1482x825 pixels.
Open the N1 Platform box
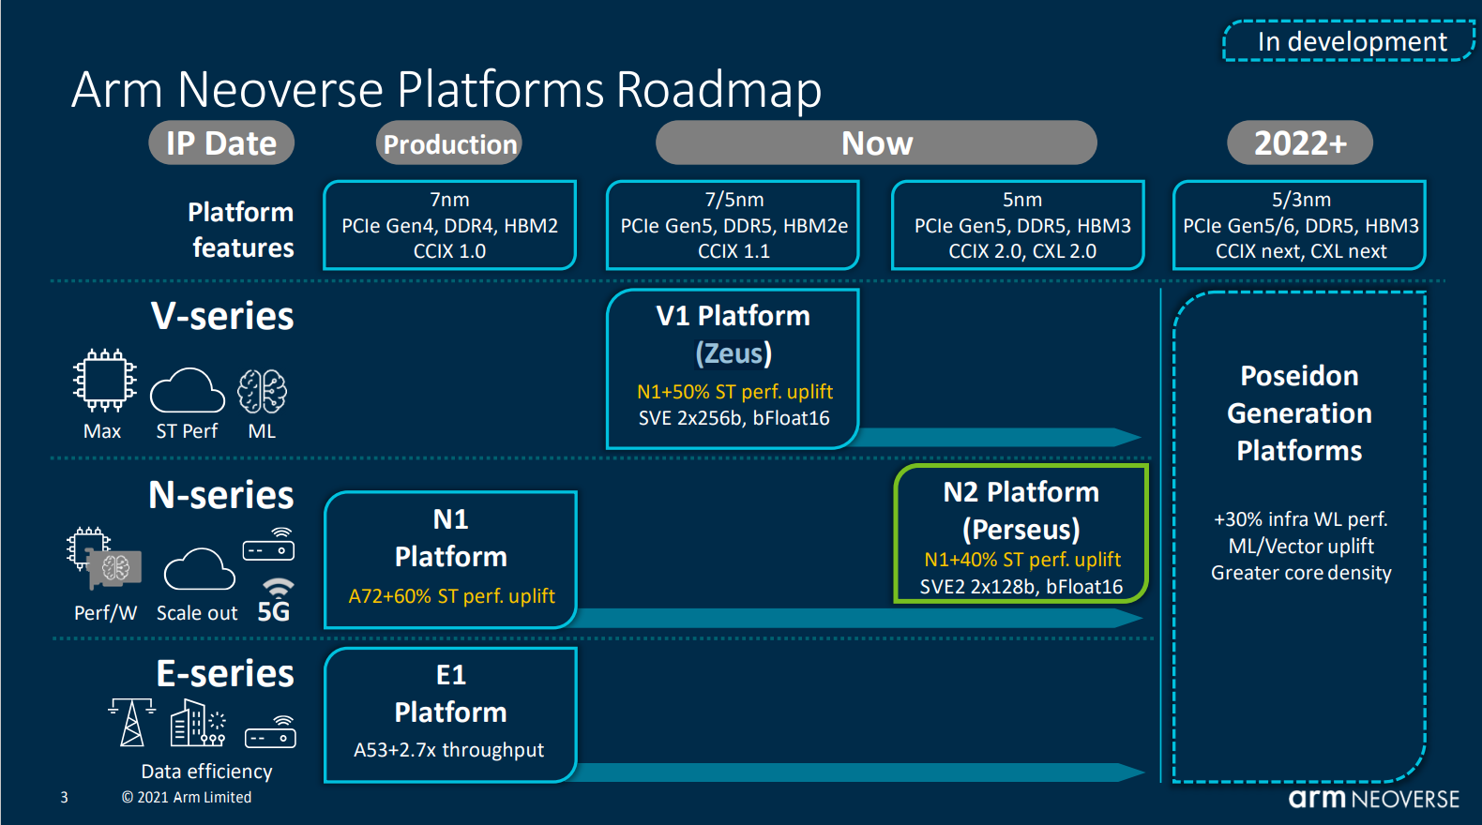coord(450,560)
